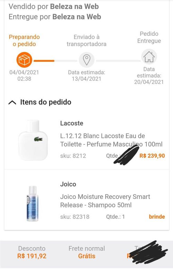Click the orange progress bar segment

[x=44, y=61]
